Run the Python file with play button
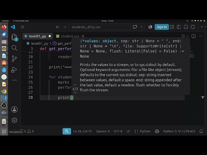207x155 pixels. [x=183, y=36]
